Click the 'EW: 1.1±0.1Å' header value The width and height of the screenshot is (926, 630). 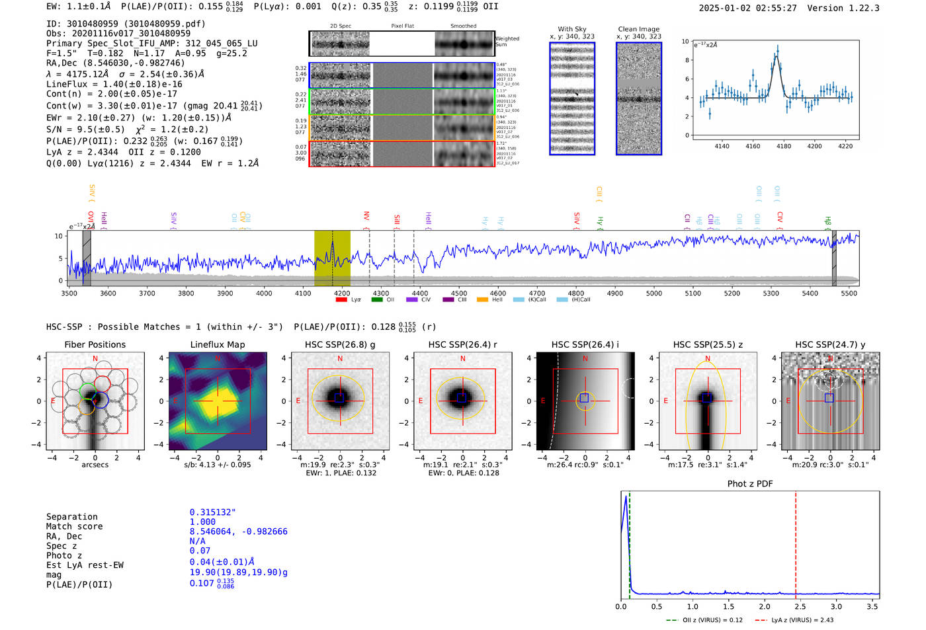click(x=79, y=6)
